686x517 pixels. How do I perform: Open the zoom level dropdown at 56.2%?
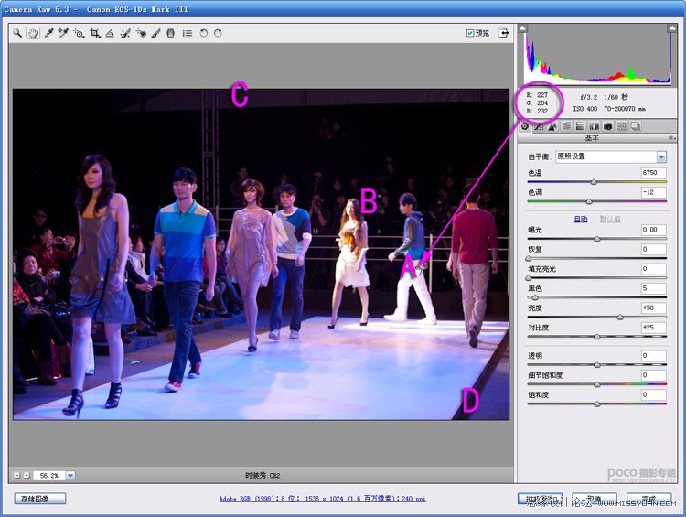[70, 476]
